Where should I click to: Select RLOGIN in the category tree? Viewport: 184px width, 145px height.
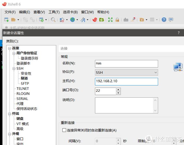click(x=23, y=94)
